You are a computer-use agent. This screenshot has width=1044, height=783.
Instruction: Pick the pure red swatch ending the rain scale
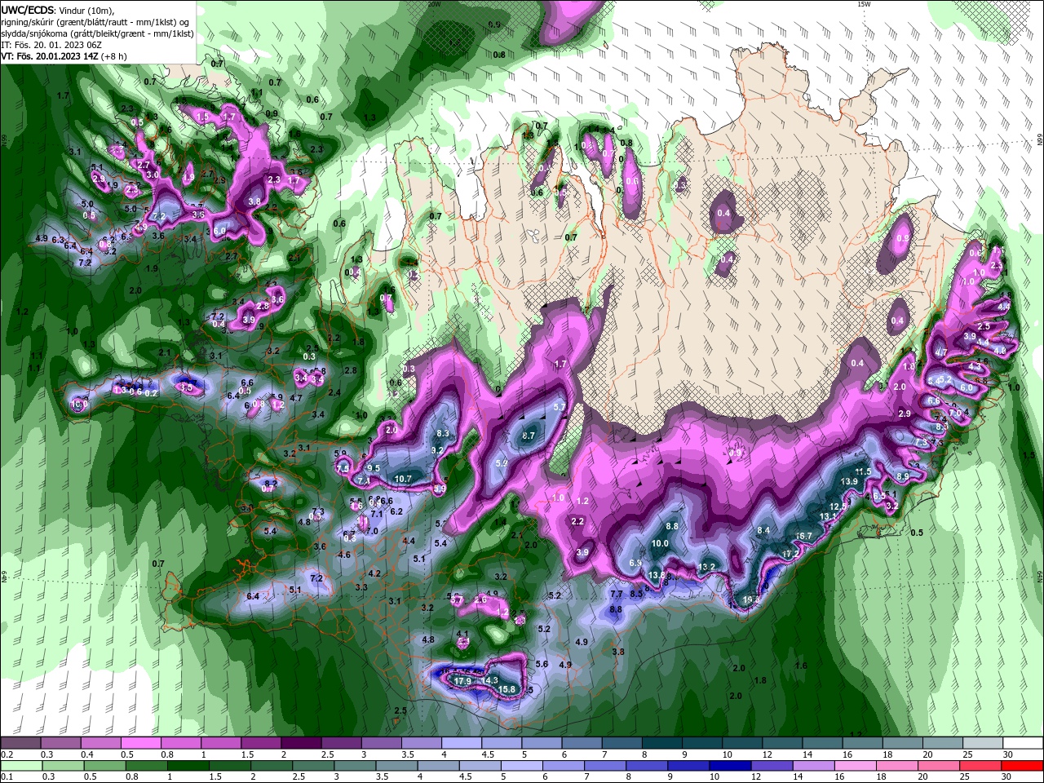(x=1023, y=766)
